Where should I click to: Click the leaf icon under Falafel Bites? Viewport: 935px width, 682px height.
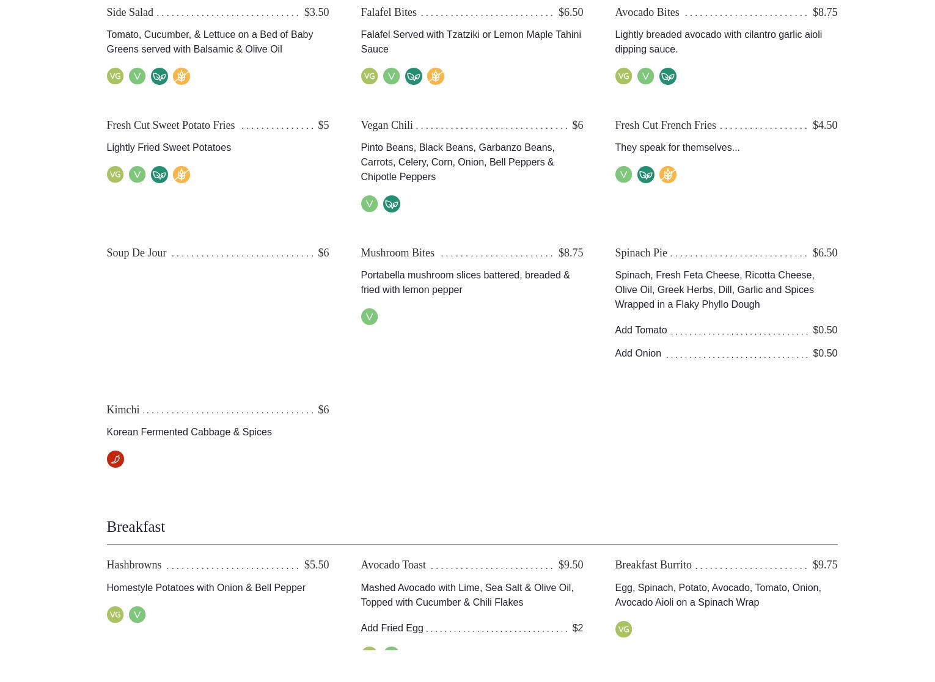tap(413, 76)
